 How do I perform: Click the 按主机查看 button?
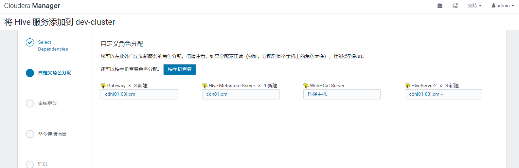(x=180, y=69)
